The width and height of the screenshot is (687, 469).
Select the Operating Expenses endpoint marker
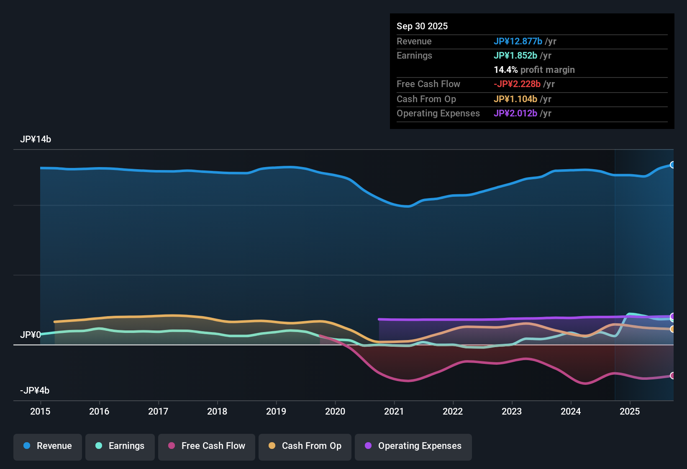pos(673,316)
